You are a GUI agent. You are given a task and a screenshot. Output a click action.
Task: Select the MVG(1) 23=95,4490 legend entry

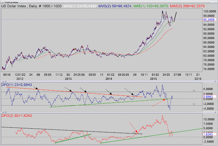click(80, 6)
